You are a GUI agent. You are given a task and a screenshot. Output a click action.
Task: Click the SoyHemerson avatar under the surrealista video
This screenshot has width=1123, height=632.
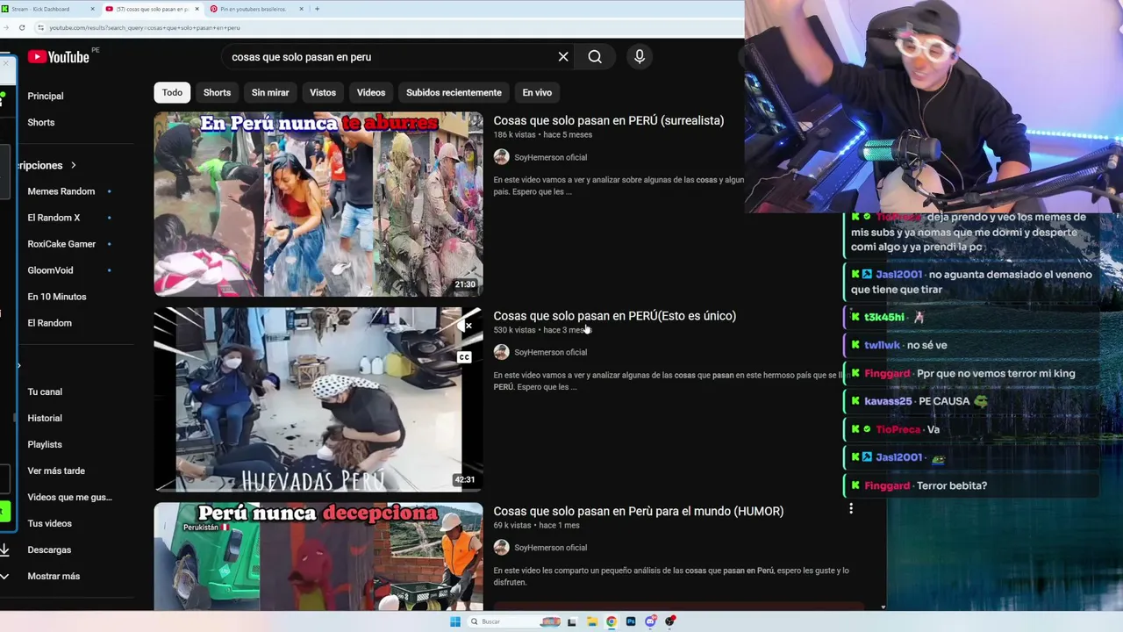coord(501,157)
